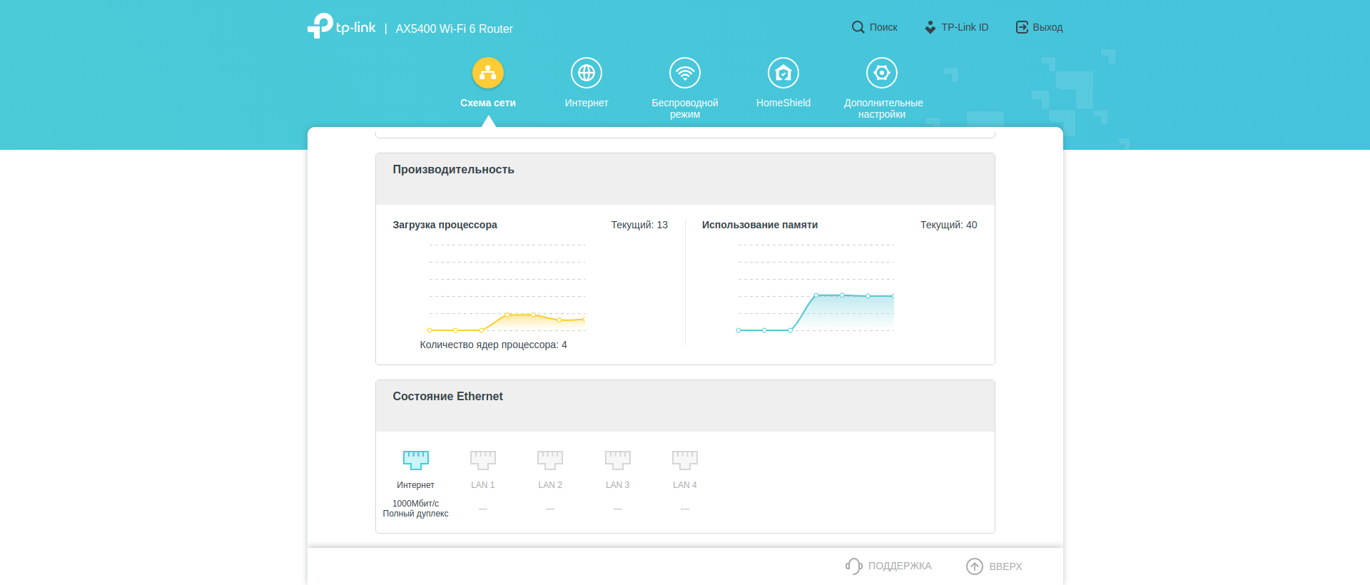Open the Wireless (Беспроводной режим) Wi-Fi icon
Screen dimensions: 1370x585
[685, 73]
